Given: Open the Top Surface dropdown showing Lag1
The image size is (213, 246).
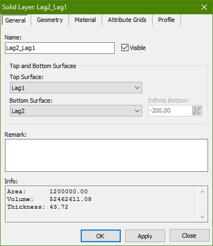Looking at the screenshot, I should coord(76,88).
